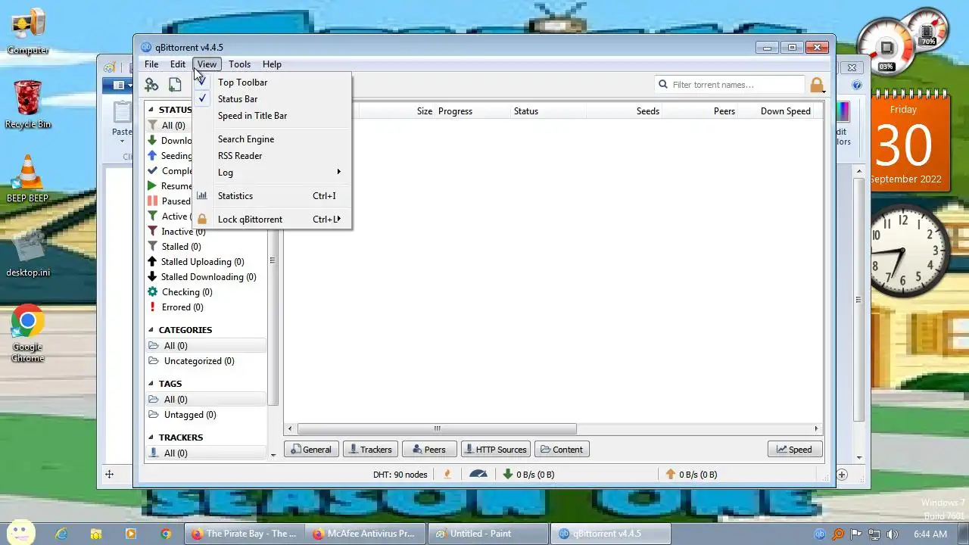The height and width of the screenshot is (545, 969).
Task: Switch to the HTTP Sources tab
Action: tap(496, 449)
